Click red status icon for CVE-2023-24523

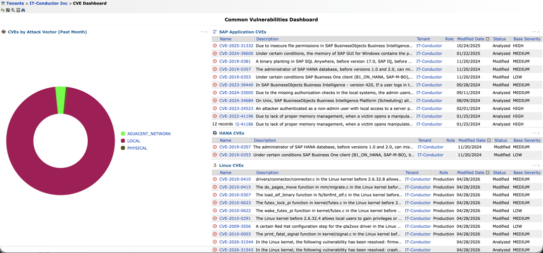215,108
